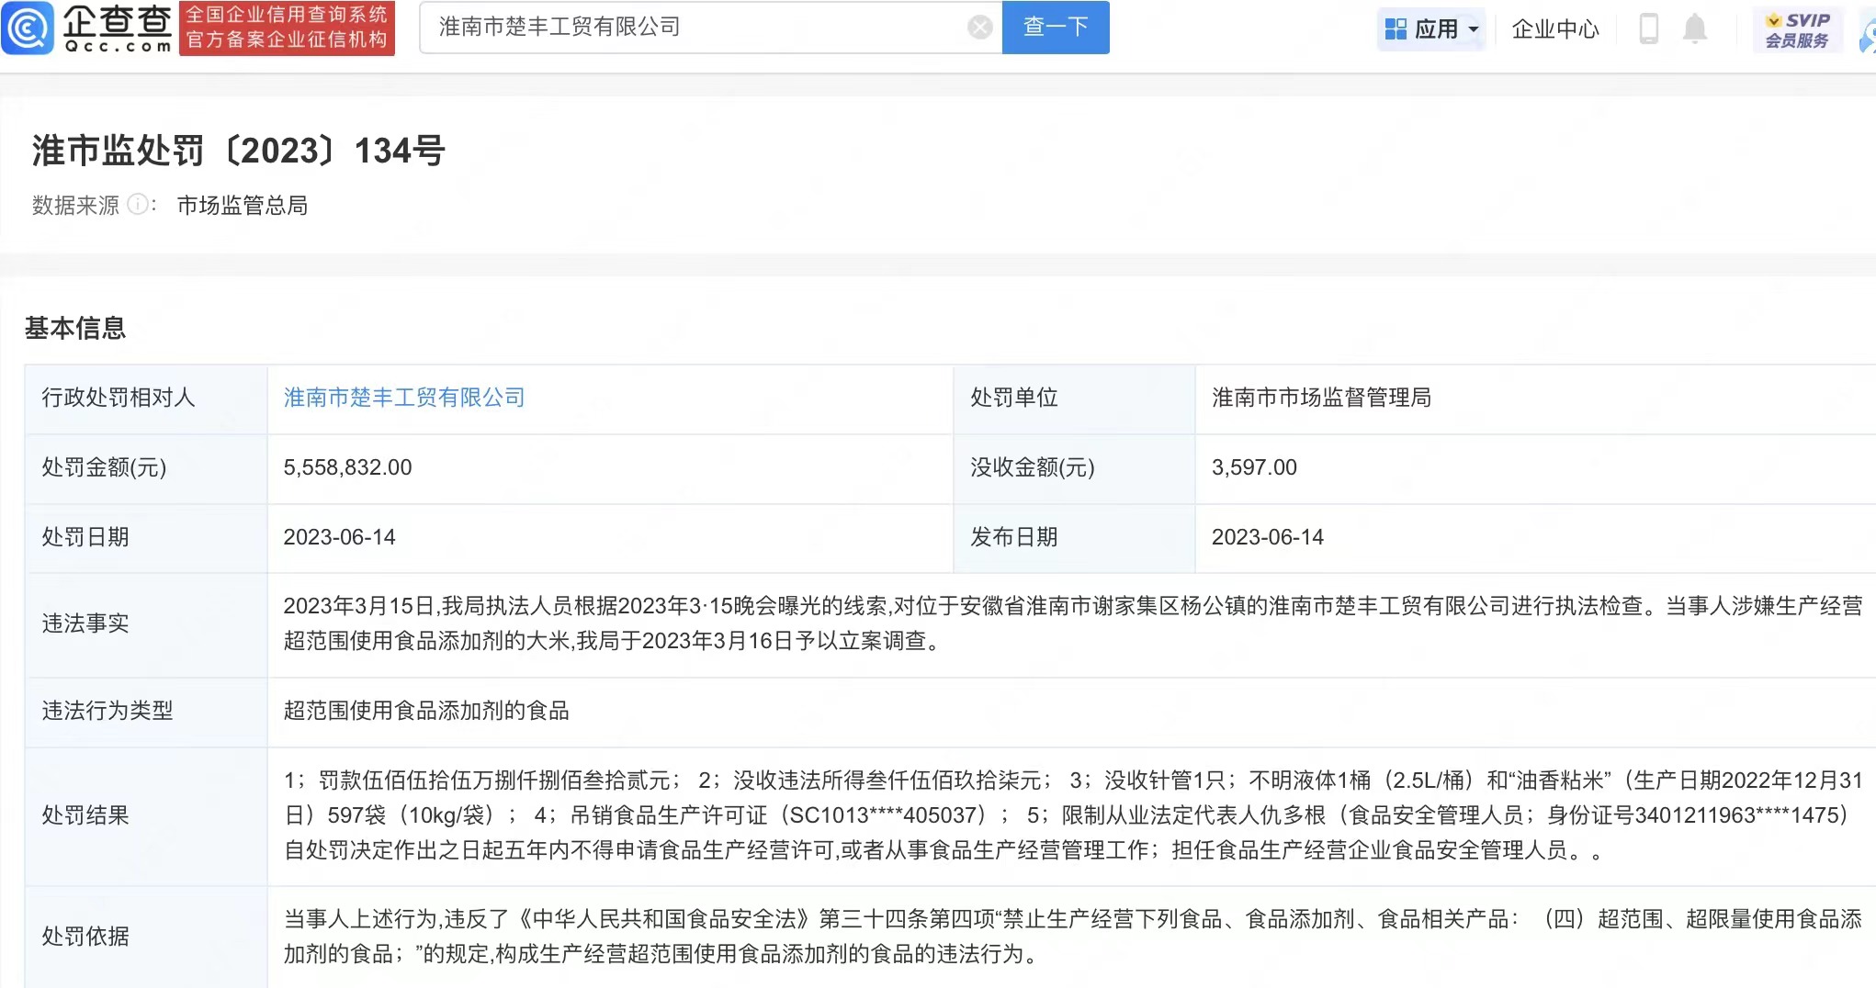Click the red 全国企业信用查询系统 banner

click(287, 28)
